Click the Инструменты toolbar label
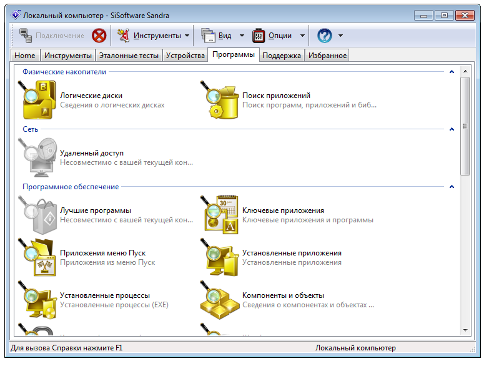This screenshot has width=489, height=366. [157, 36]
